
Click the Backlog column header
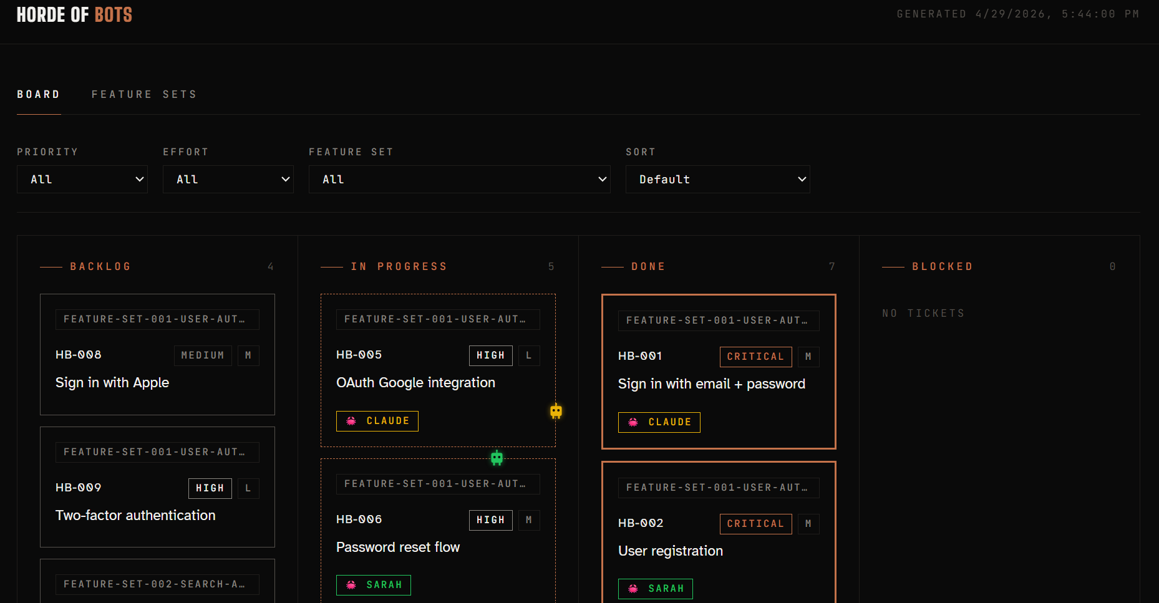click(x=100, y=266)
